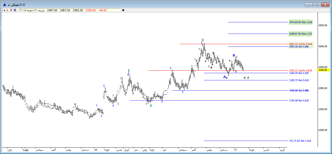Image resolution: width=332 pixels, height=154 pixels.
Task: Click the green 4 ? wave label
Action: (x=246, y=78)
